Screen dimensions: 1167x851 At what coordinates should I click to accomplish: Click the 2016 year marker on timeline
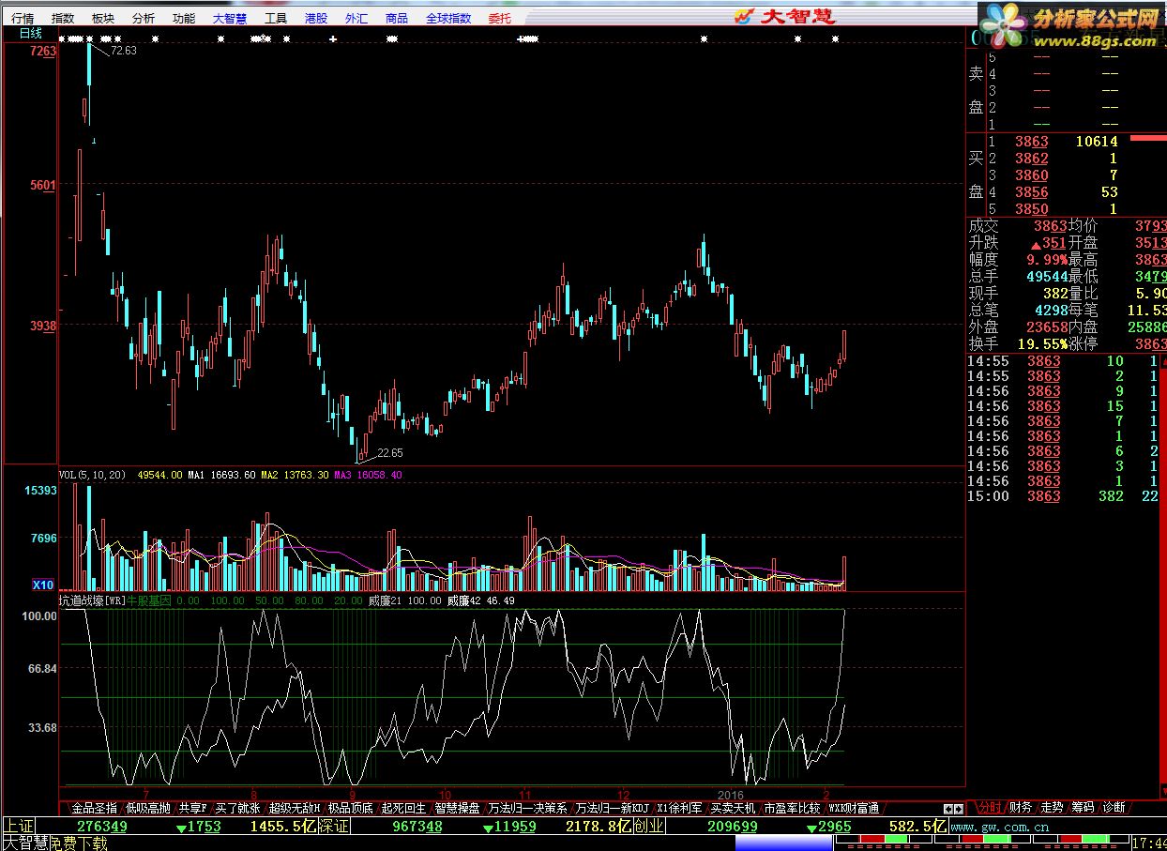[730, 794]
